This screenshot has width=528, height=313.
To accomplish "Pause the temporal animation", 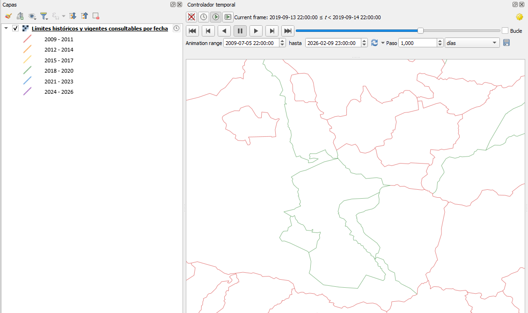I will point(240,31).
